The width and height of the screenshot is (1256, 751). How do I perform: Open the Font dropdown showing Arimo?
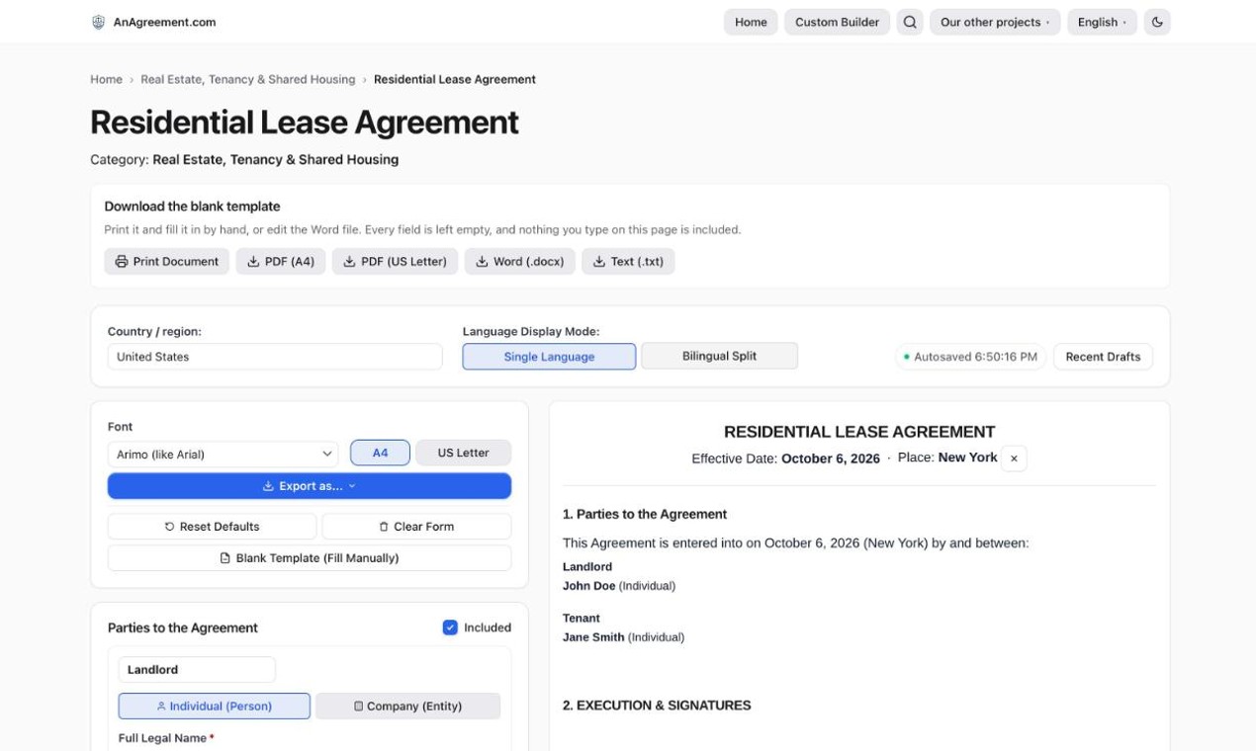223,455
